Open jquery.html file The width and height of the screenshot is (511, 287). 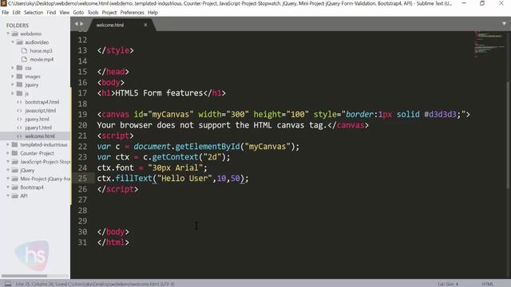coord(37,119)
